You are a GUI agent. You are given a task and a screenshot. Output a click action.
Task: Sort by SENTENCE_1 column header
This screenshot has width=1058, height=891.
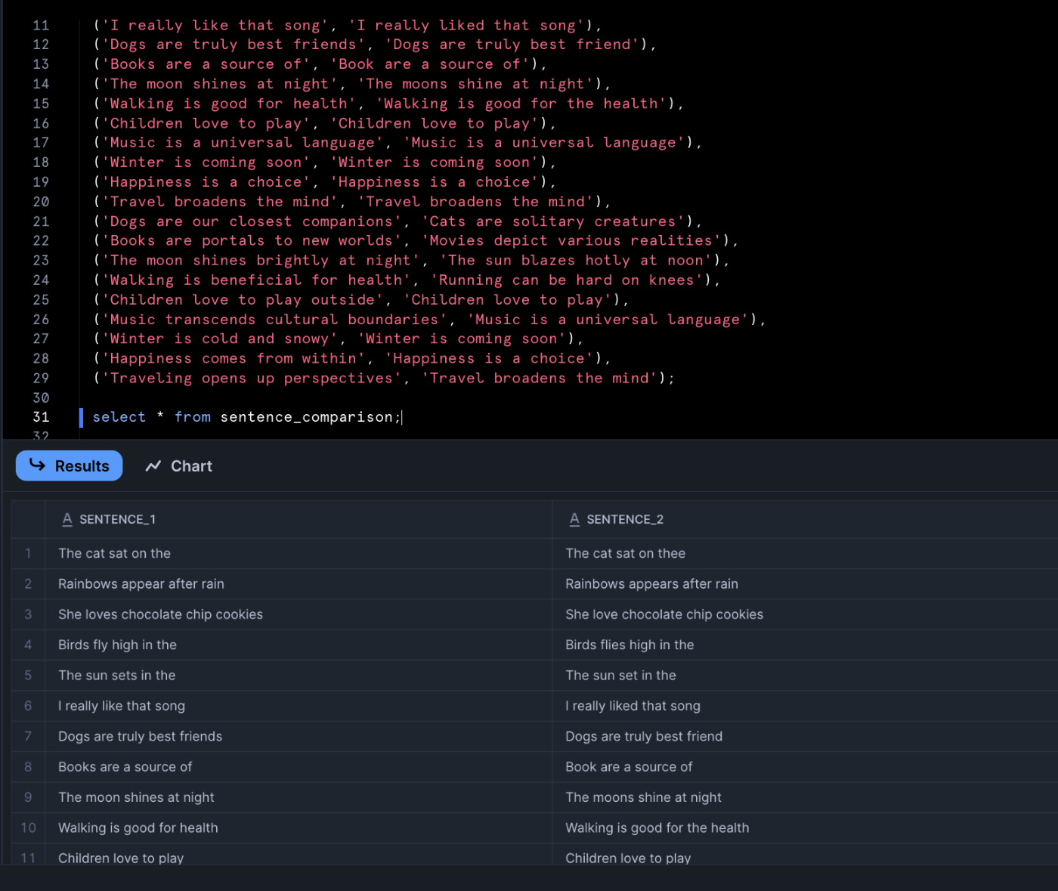point(117,519)
